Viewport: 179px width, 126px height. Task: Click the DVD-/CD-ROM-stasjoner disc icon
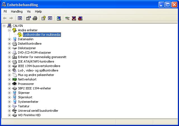point(15,53)
